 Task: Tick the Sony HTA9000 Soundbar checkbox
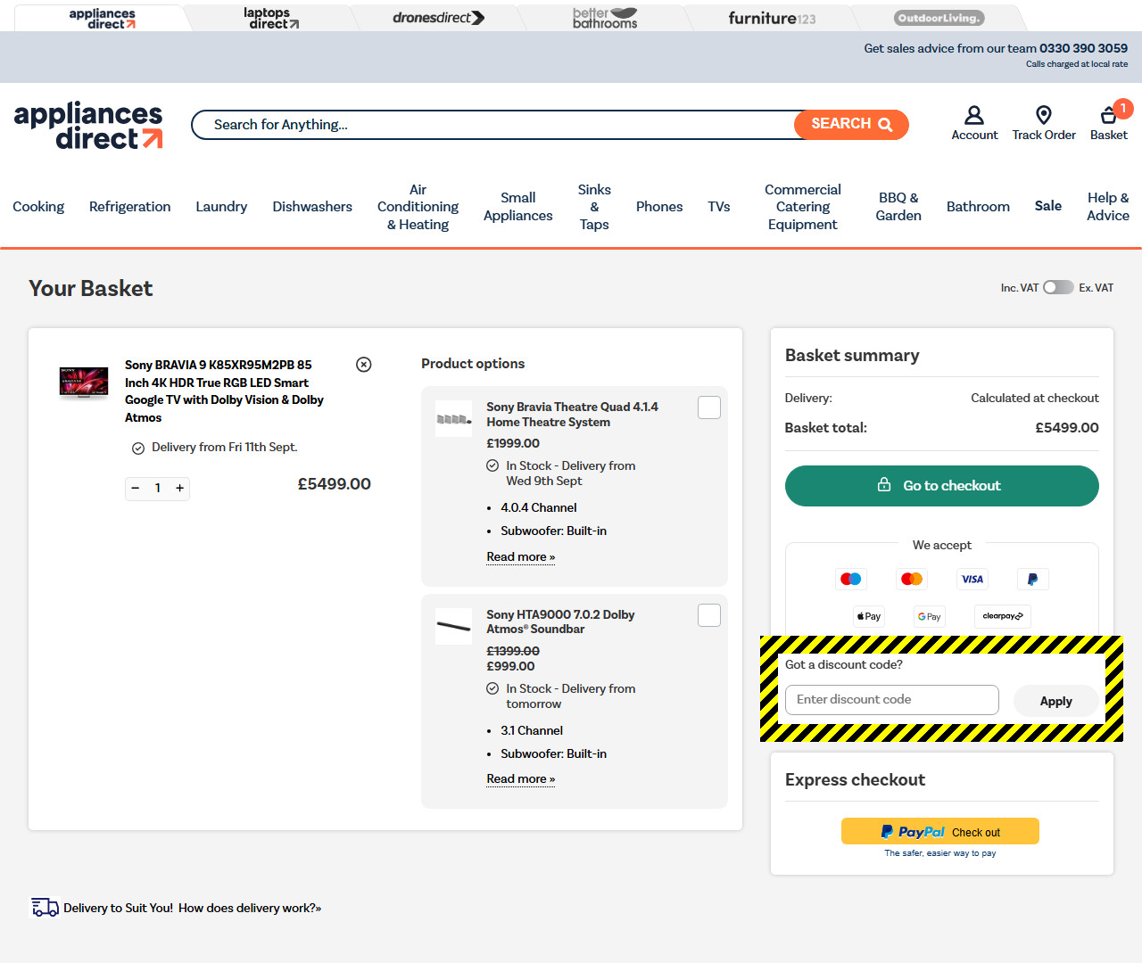709,615
